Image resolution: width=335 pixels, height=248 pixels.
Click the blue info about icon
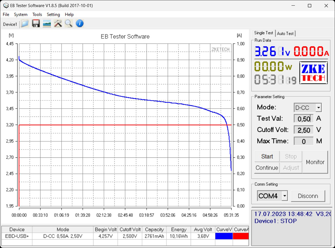80,24
